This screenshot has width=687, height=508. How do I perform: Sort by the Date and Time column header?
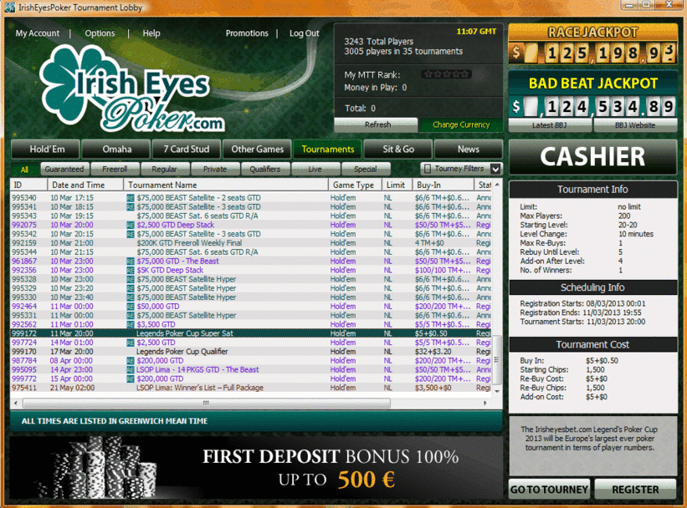click(86, 185)
